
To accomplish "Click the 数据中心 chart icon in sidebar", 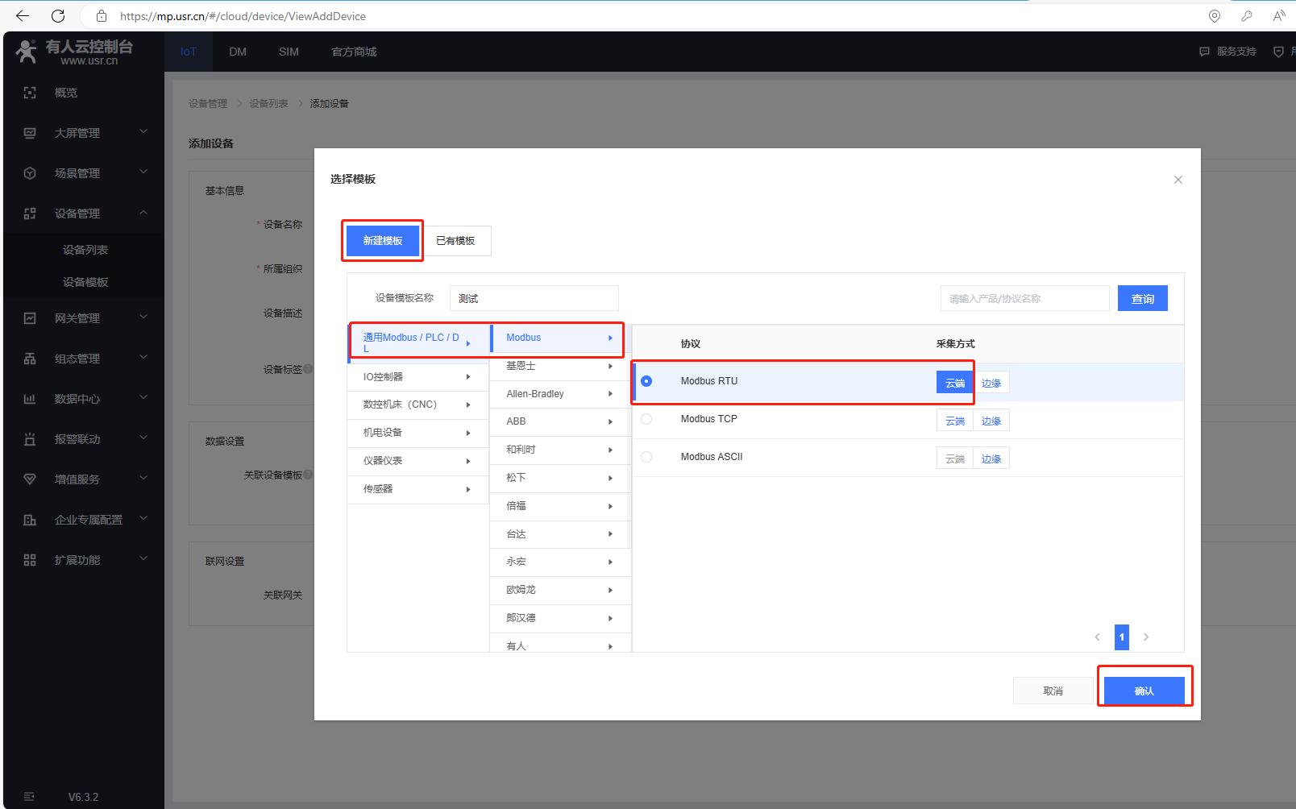I will [30, 399].
